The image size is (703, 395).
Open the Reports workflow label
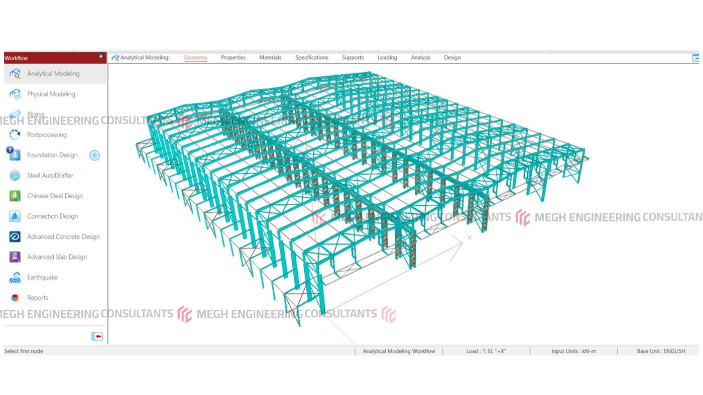pos(38,298)
